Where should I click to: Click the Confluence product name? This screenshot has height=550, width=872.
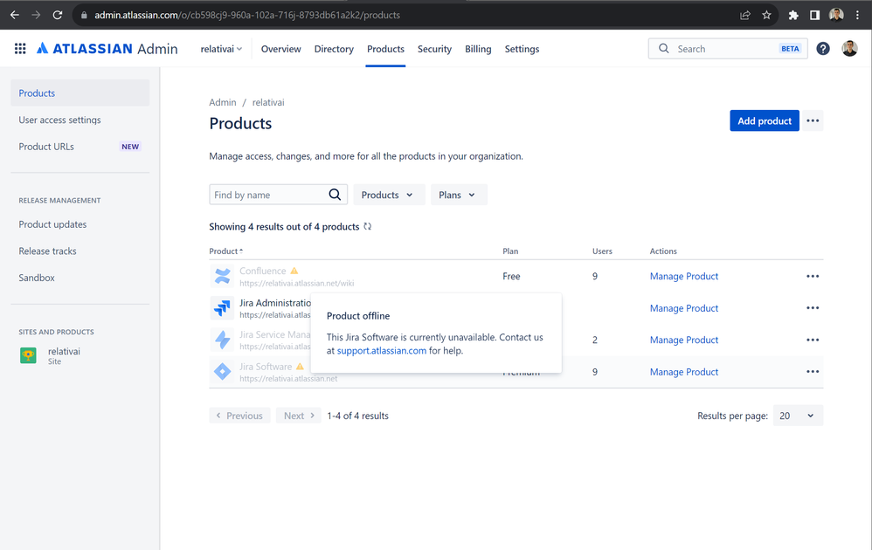(262, 271)
